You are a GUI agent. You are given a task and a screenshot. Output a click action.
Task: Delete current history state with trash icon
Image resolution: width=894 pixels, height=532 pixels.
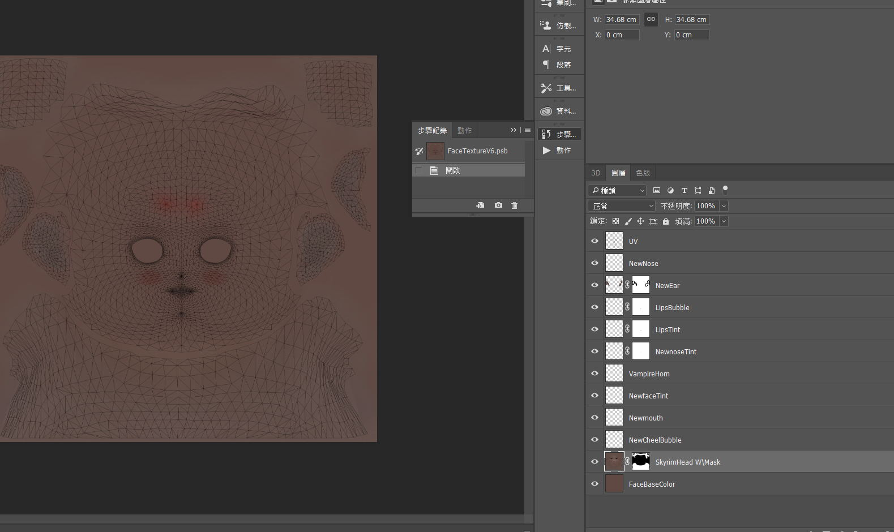click(514, 205)
